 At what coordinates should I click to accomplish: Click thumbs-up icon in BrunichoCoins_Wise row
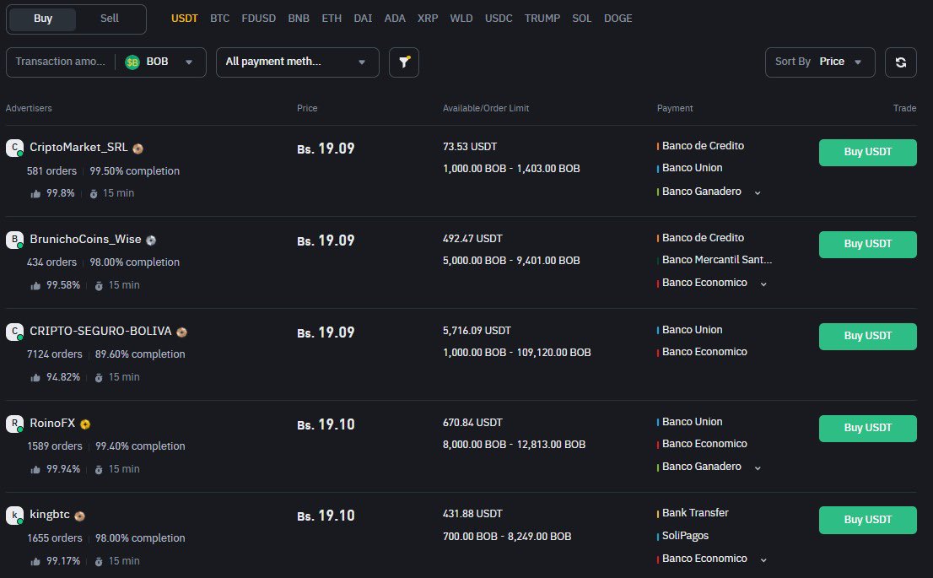pos(35,286)
